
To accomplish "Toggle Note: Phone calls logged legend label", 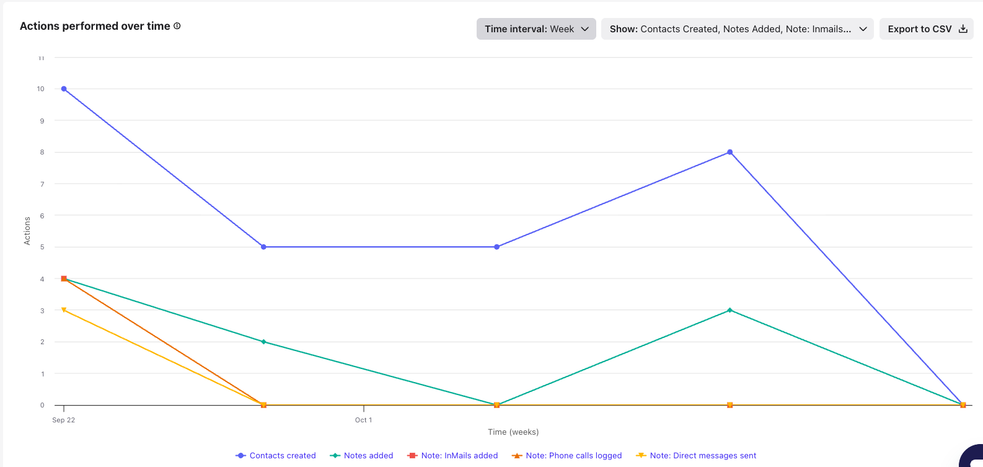I will 573,456.
